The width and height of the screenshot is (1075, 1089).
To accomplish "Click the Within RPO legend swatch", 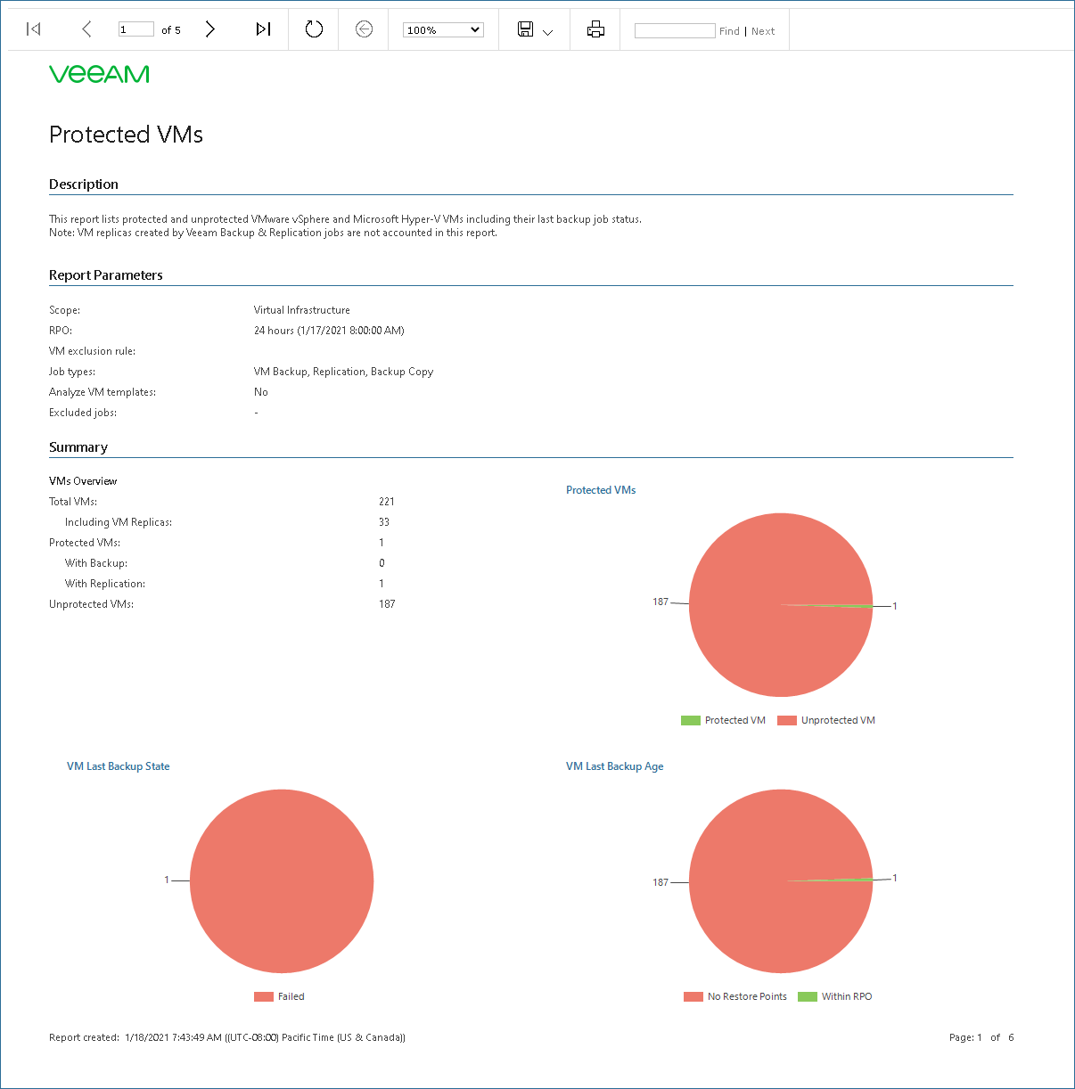I will 808,997.
